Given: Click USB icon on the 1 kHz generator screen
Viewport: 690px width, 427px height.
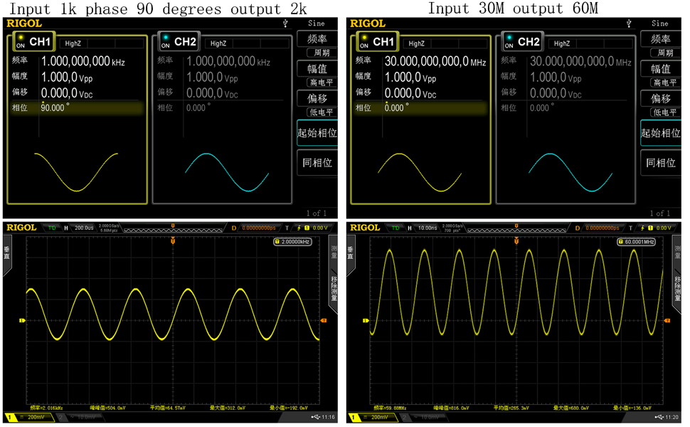Looking at the screenshot, I should pyautogui.click(x=285, y=23).
